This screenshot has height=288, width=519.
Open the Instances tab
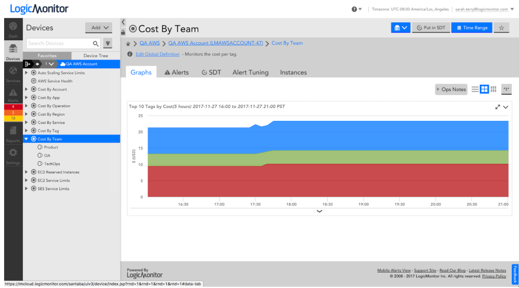pyautogui.click(x=293, y=72)
